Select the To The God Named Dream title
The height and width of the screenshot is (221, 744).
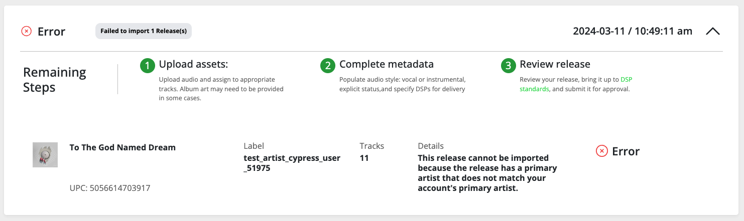coord(122,147)
